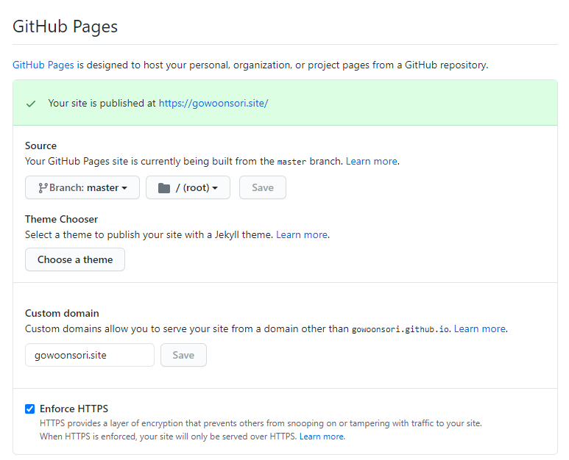Open the GitHub Pages documentation link

(43, 65)
